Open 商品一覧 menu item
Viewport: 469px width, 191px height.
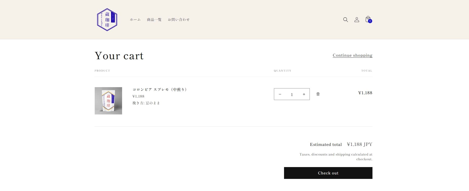point(154,20)
